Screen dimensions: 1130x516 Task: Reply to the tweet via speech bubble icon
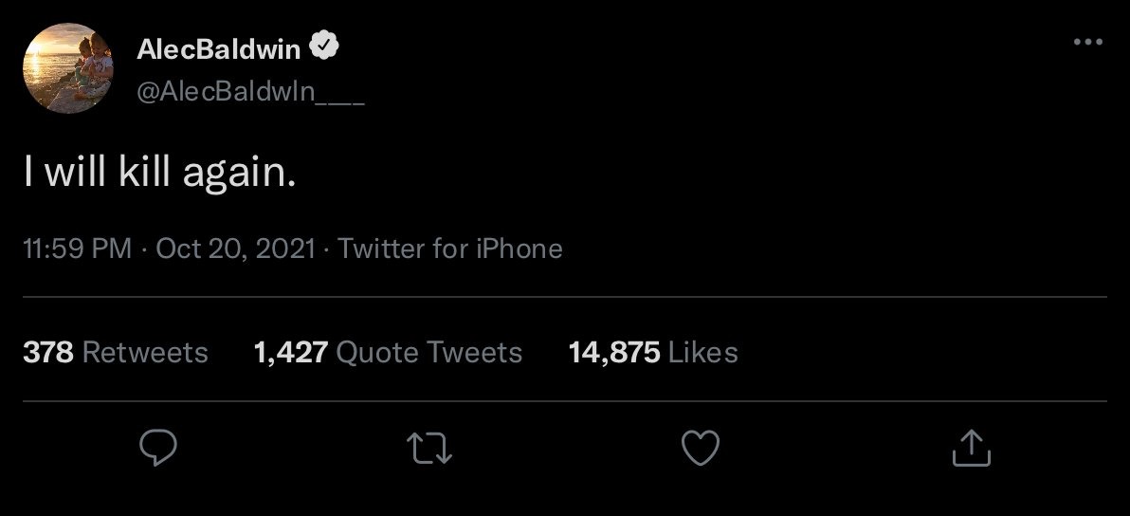158,448
